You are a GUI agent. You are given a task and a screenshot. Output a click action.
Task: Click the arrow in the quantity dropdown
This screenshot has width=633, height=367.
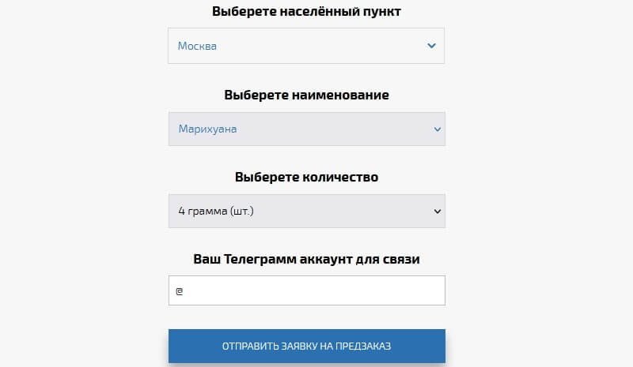436,212
